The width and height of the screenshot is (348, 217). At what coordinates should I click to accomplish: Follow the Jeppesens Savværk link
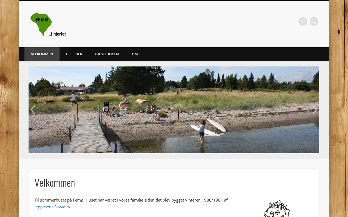[x=52, y=207]
